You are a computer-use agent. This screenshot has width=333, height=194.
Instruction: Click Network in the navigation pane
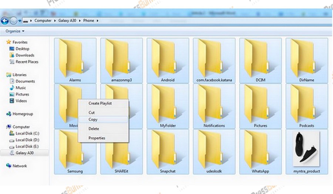click(20, 166)
